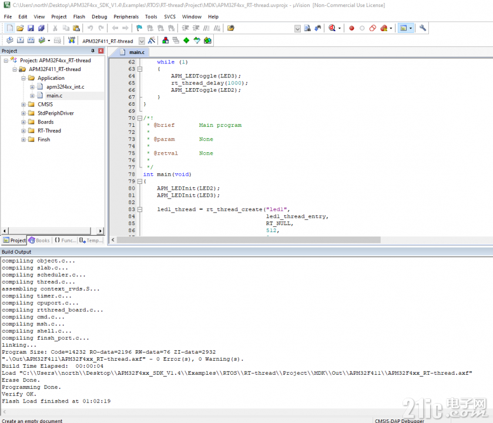Screen dimensions: 493x423
Task: Toggle the Window layout button
Action: [404, 28]
